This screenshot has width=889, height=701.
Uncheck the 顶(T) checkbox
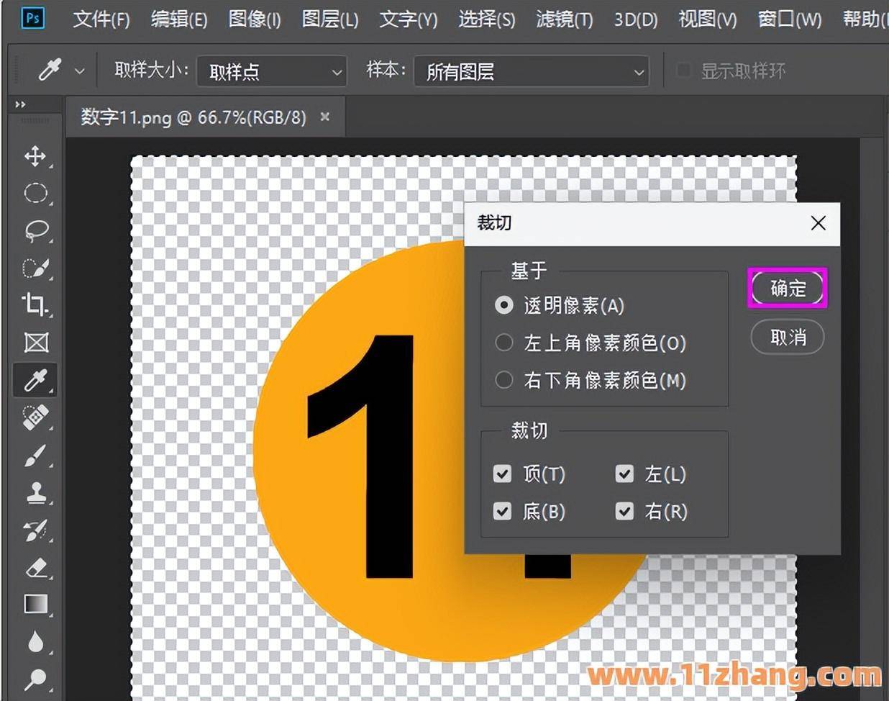point(502,474)
